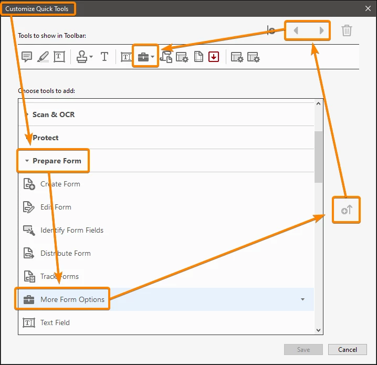Select the Add Text 'T' tool
This screenshot has height=365, width=377.
point(104,57)
